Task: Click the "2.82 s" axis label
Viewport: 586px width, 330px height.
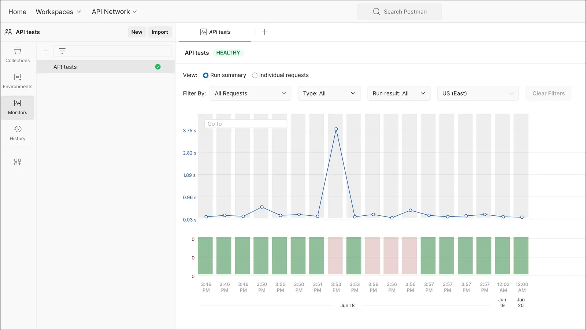Action: (x=190, y=153)
